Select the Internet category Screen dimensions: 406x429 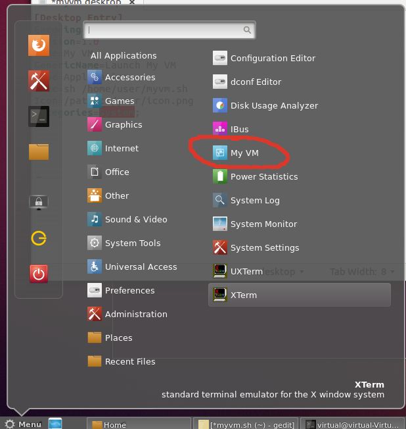(113, 148)
